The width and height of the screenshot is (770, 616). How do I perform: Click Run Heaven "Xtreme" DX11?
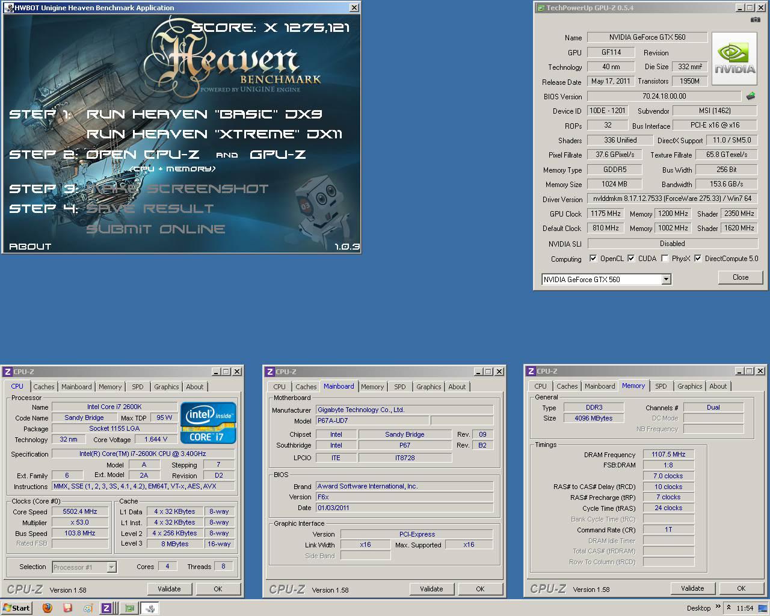point(215,134)
